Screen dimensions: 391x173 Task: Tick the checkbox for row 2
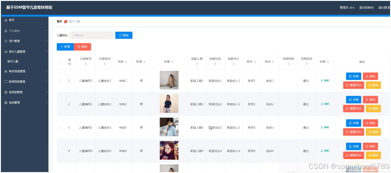(61, 104)
